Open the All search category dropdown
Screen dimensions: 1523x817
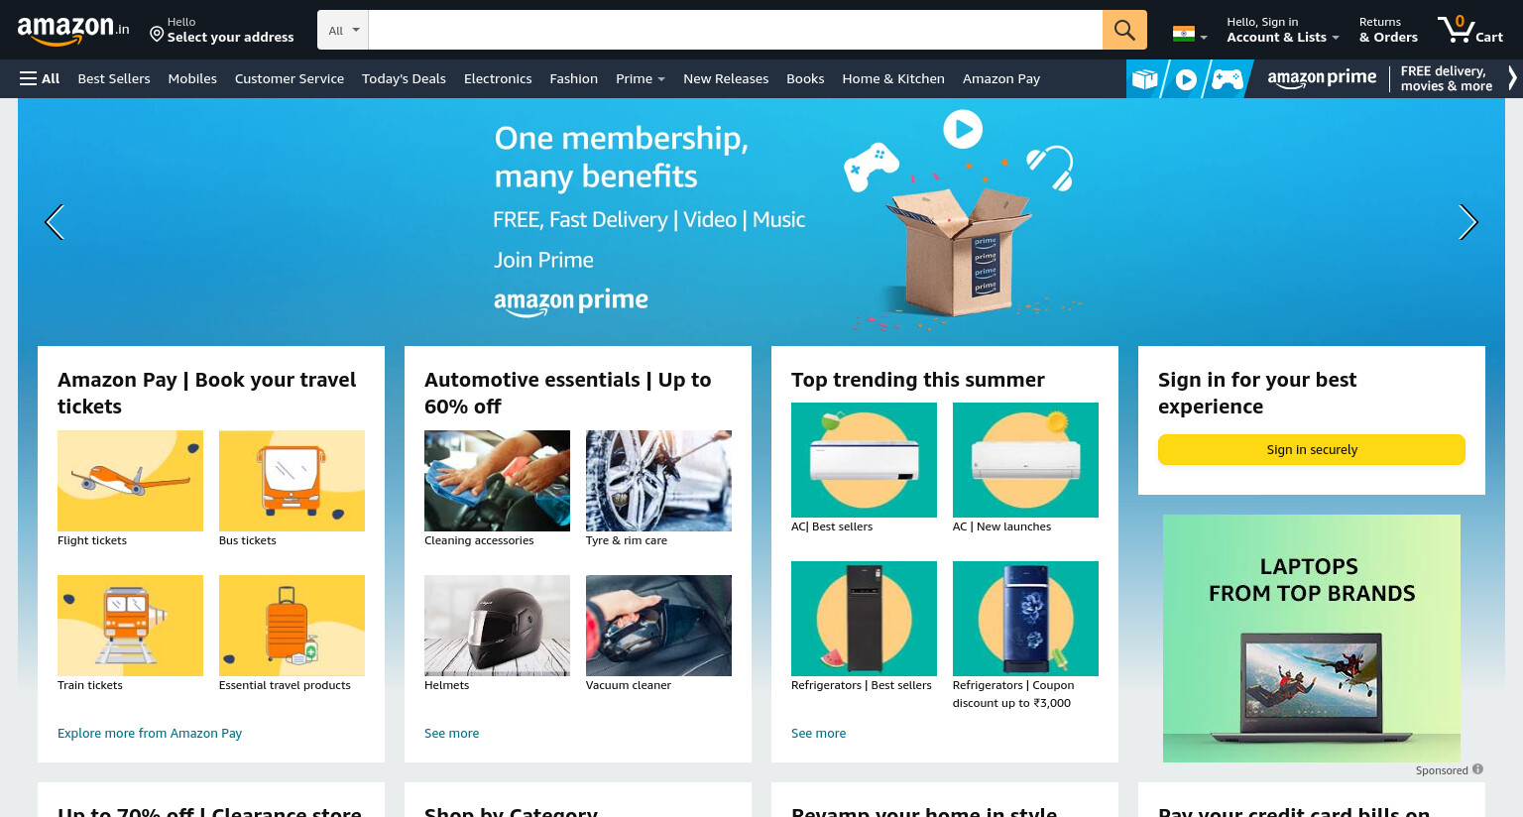[x=343, y=30]
